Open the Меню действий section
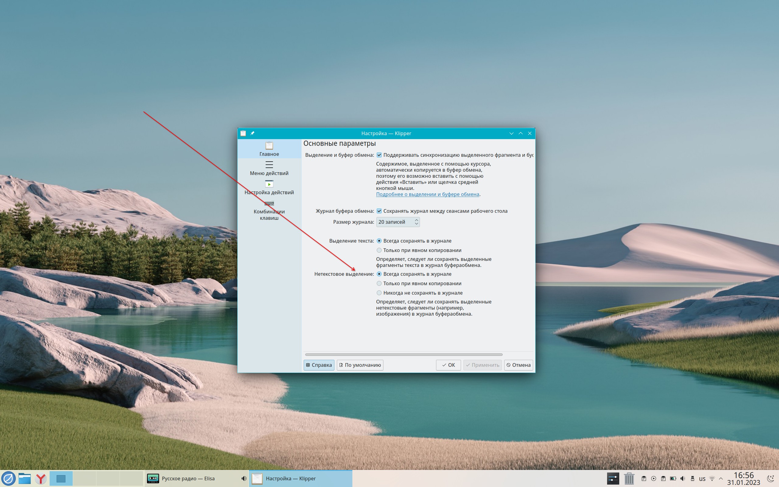The image size is (779, 487). [x=269, y=168]
